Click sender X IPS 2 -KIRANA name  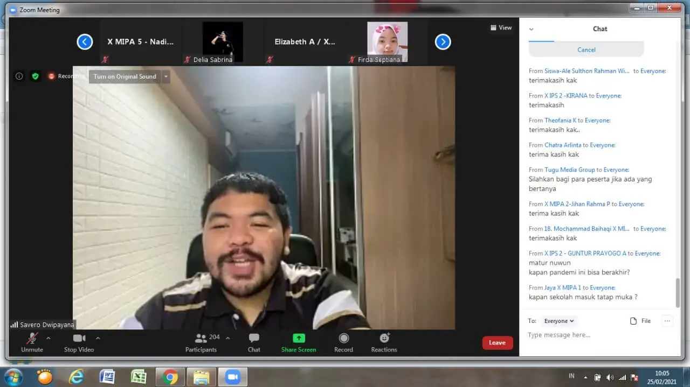(566, 96)
